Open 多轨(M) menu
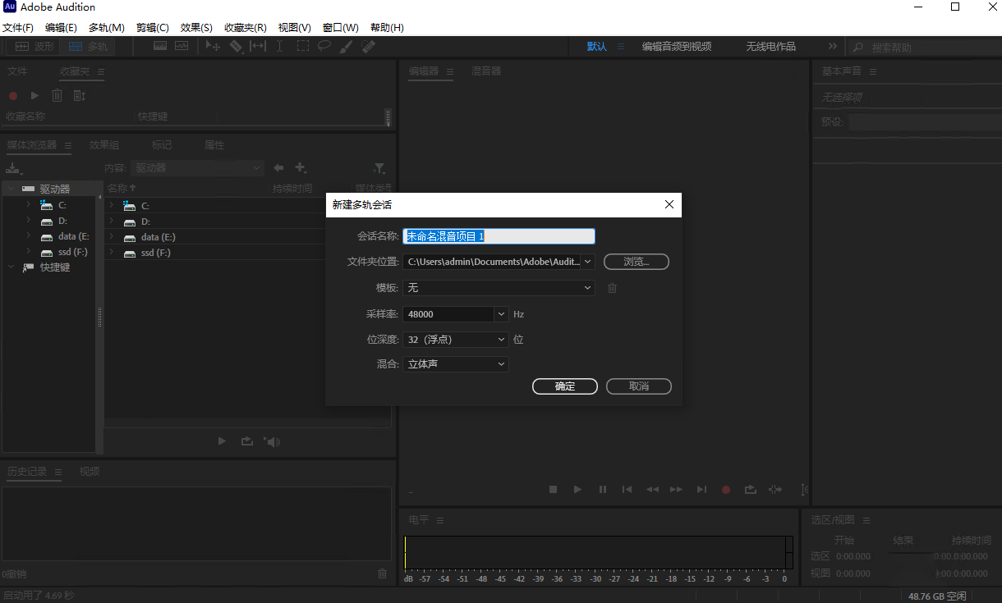Image resolution: width=1002 pixels, height=603 pixels. tap(107, 27)
